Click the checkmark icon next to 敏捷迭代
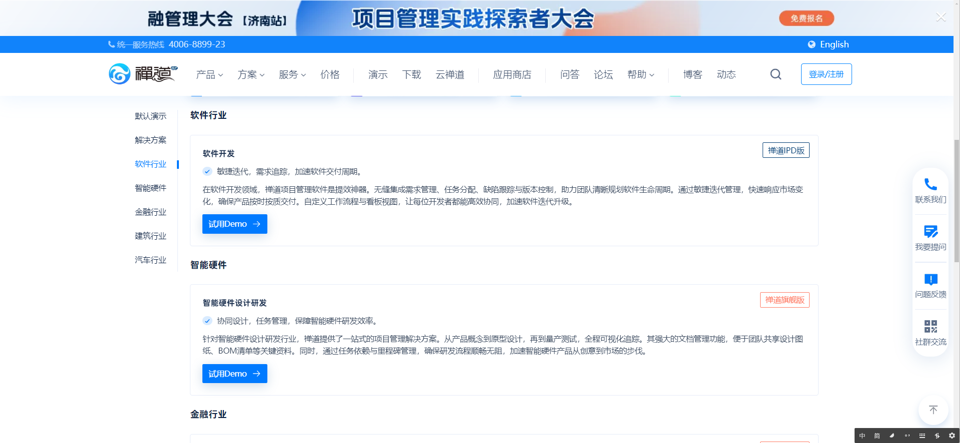This screenshot has height=443, width=960. (207, 171)
